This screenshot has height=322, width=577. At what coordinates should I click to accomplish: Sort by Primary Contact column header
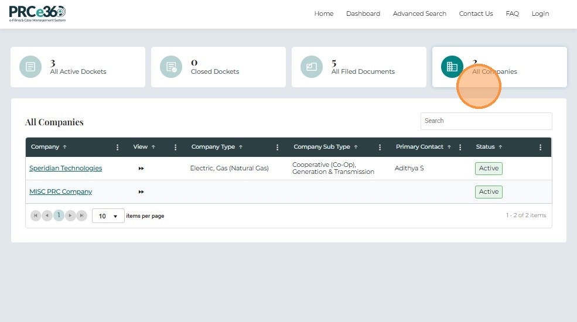point(419,147)
